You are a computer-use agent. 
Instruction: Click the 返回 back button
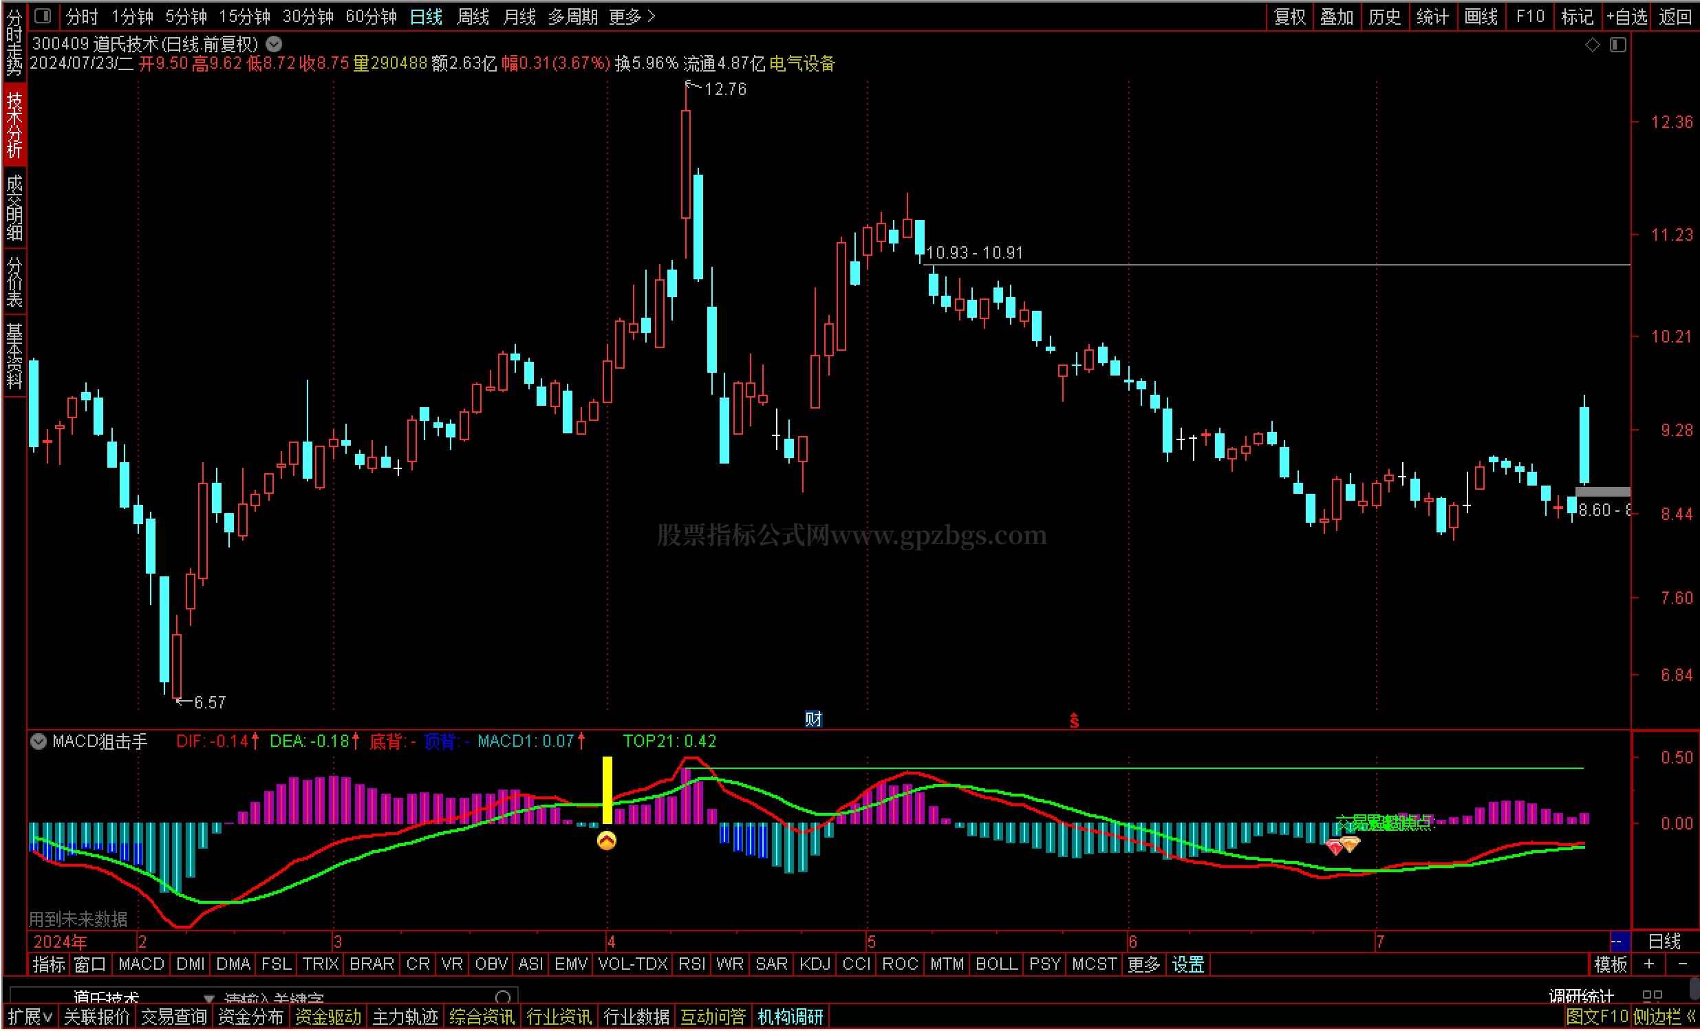click(1676, 16)
